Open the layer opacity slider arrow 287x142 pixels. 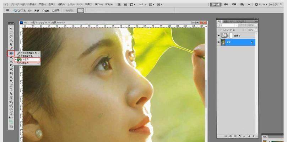tap(256, 25)
